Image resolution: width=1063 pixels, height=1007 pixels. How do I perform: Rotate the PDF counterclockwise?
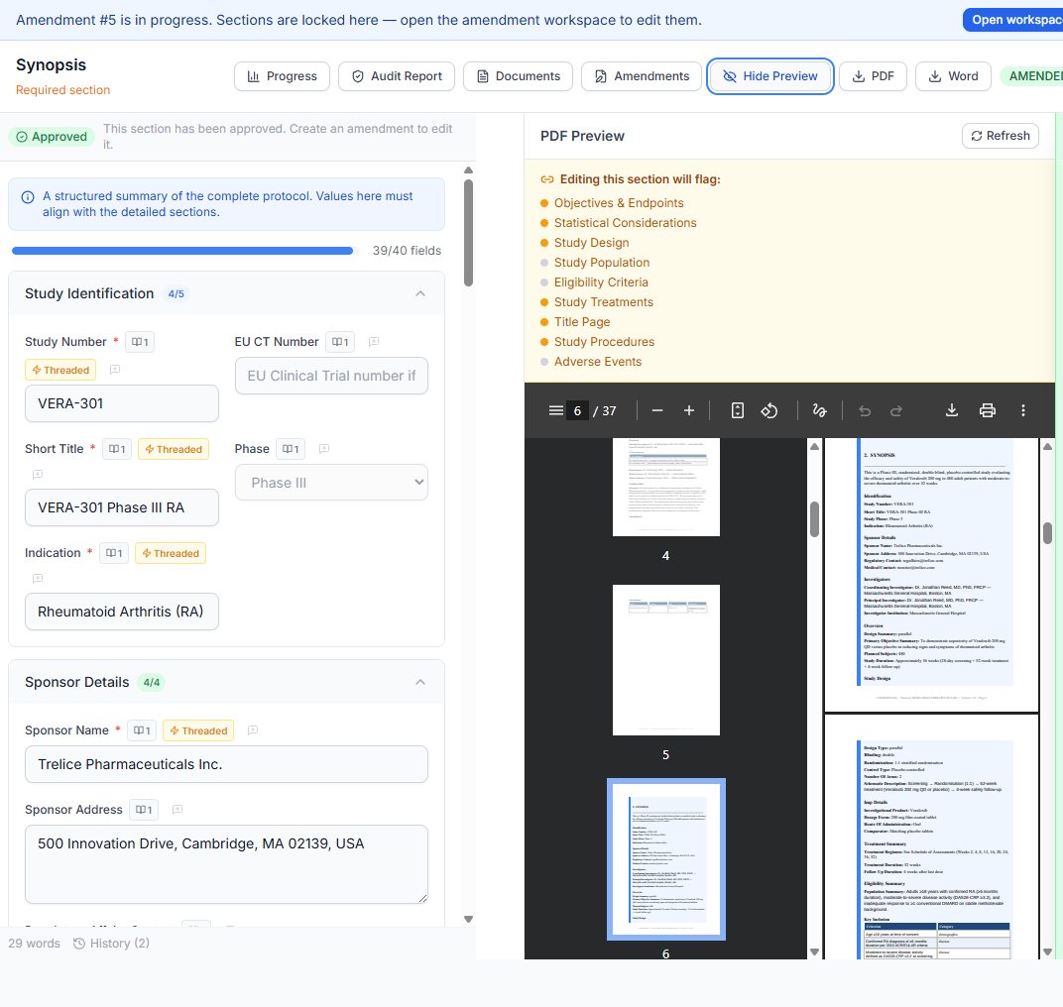point(769,410)
